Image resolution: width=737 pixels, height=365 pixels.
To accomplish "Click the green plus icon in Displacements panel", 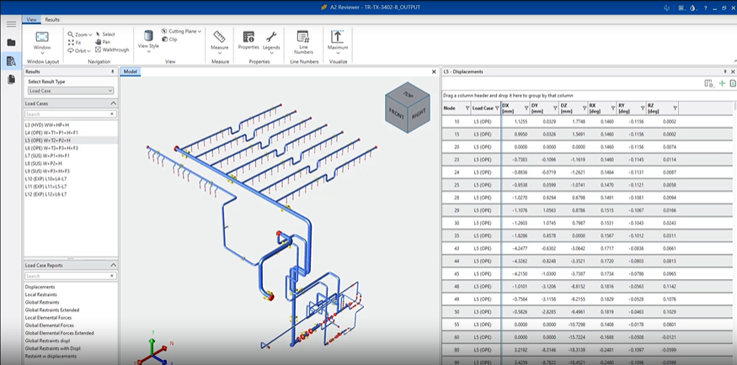I will (x=722, y=84).
